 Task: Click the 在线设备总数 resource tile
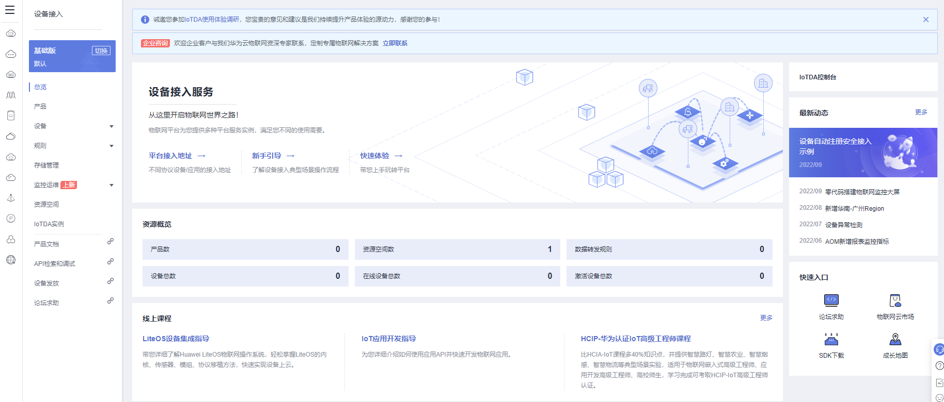point(458,276)
